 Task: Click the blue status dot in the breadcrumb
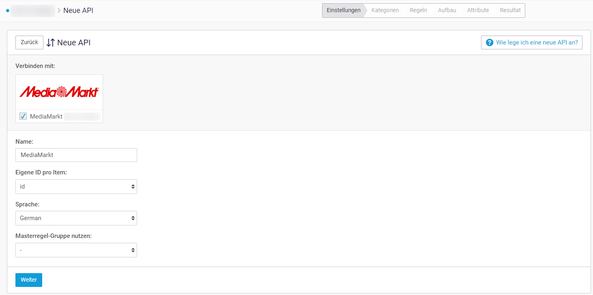[x=8, y=11]
